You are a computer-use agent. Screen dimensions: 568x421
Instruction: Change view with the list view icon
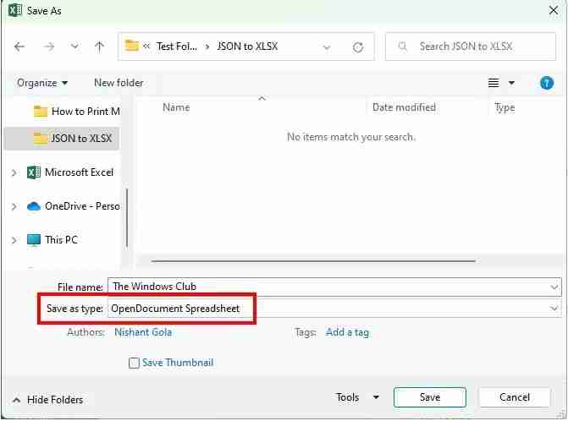[494, 83]
